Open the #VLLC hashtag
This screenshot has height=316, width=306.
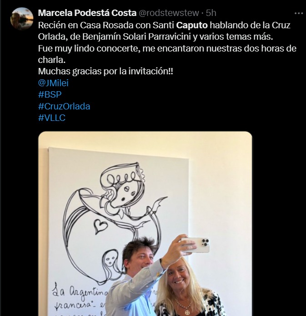tap(52, 118)
